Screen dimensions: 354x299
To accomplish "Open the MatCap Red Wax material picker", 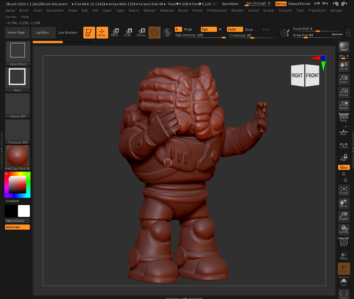I will (18, 157).
